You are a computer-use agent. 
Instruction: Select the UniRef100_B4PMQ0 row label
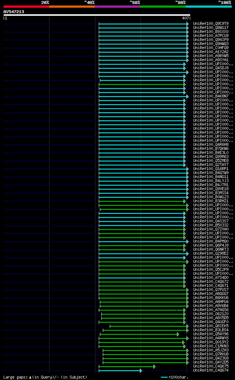coord(211,241)
